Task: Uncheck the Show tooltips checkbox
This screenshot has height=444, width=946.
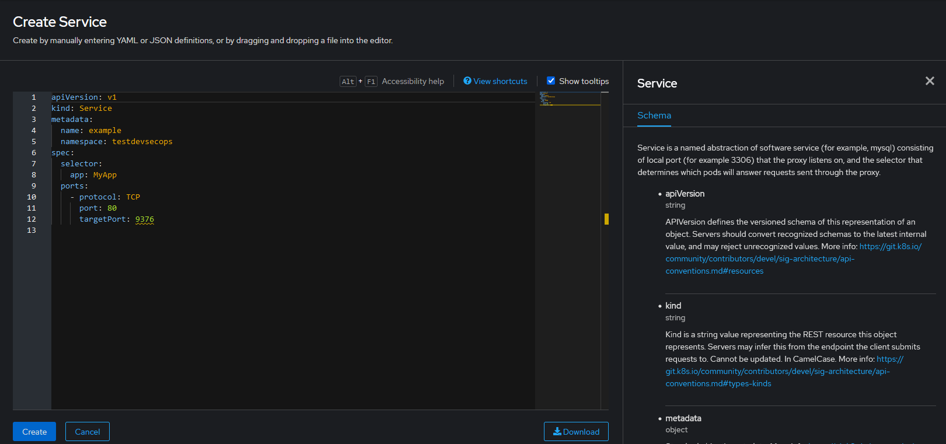Action: click(x=551, y=81)
